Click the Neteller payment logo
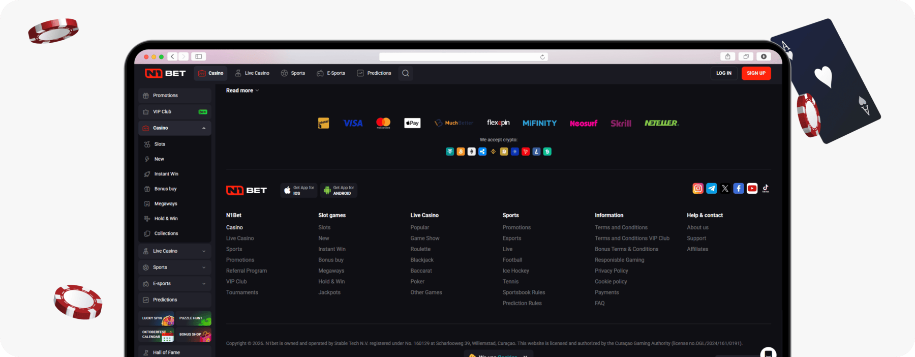Screen dimensions: 915x357 coord(661,123)
